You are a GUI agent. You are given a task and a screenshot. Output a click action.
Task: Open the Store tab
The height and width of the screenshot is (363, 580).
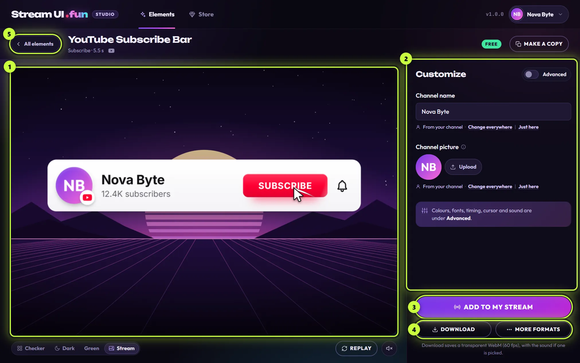pos(201,14)
